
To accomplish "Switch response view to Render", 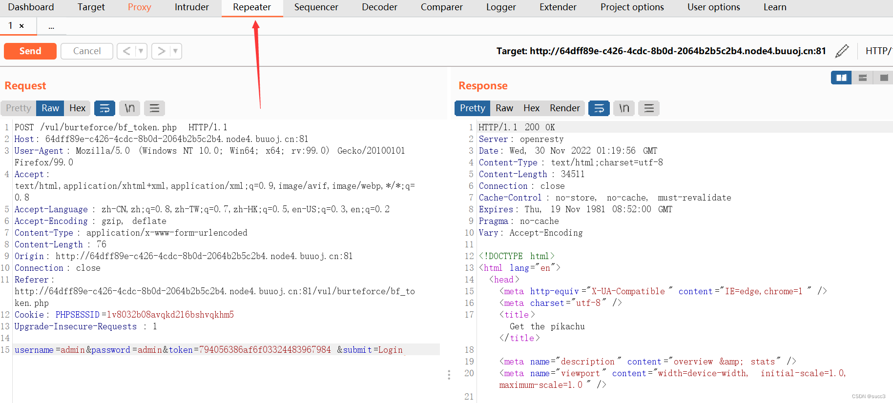I will pos(565,108).
